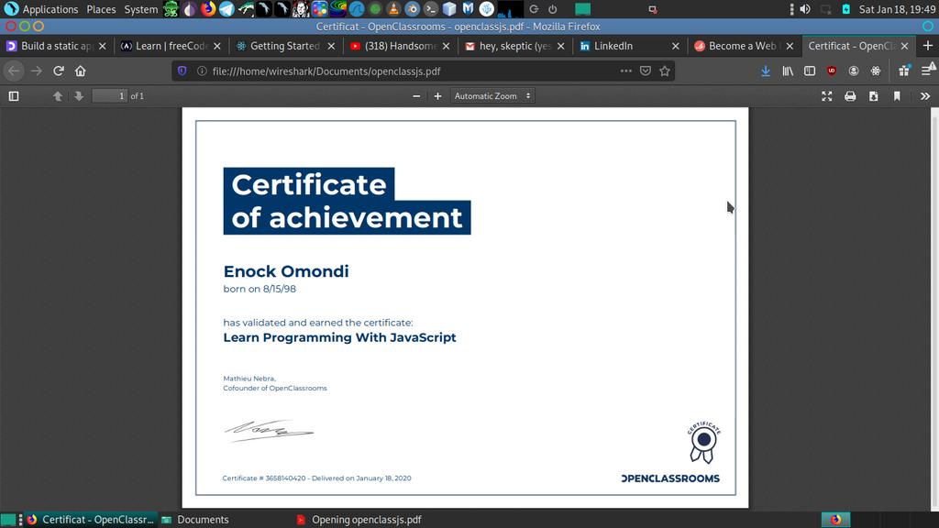This screenshot has width=939, height=528.
Task: Open the Firefox Library menu
Action: (789, 71)
